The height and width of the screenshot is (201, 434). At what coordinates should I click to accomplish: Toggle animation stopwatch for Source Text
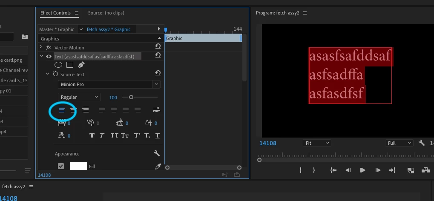pyautogui.click(x=55, y=74)
